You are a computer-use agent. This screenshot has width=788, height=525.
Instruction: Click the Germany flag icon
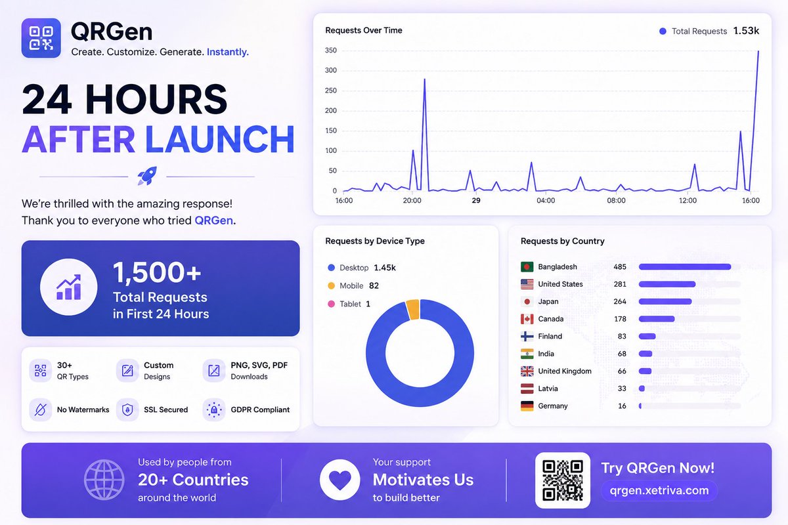[527, 406]
